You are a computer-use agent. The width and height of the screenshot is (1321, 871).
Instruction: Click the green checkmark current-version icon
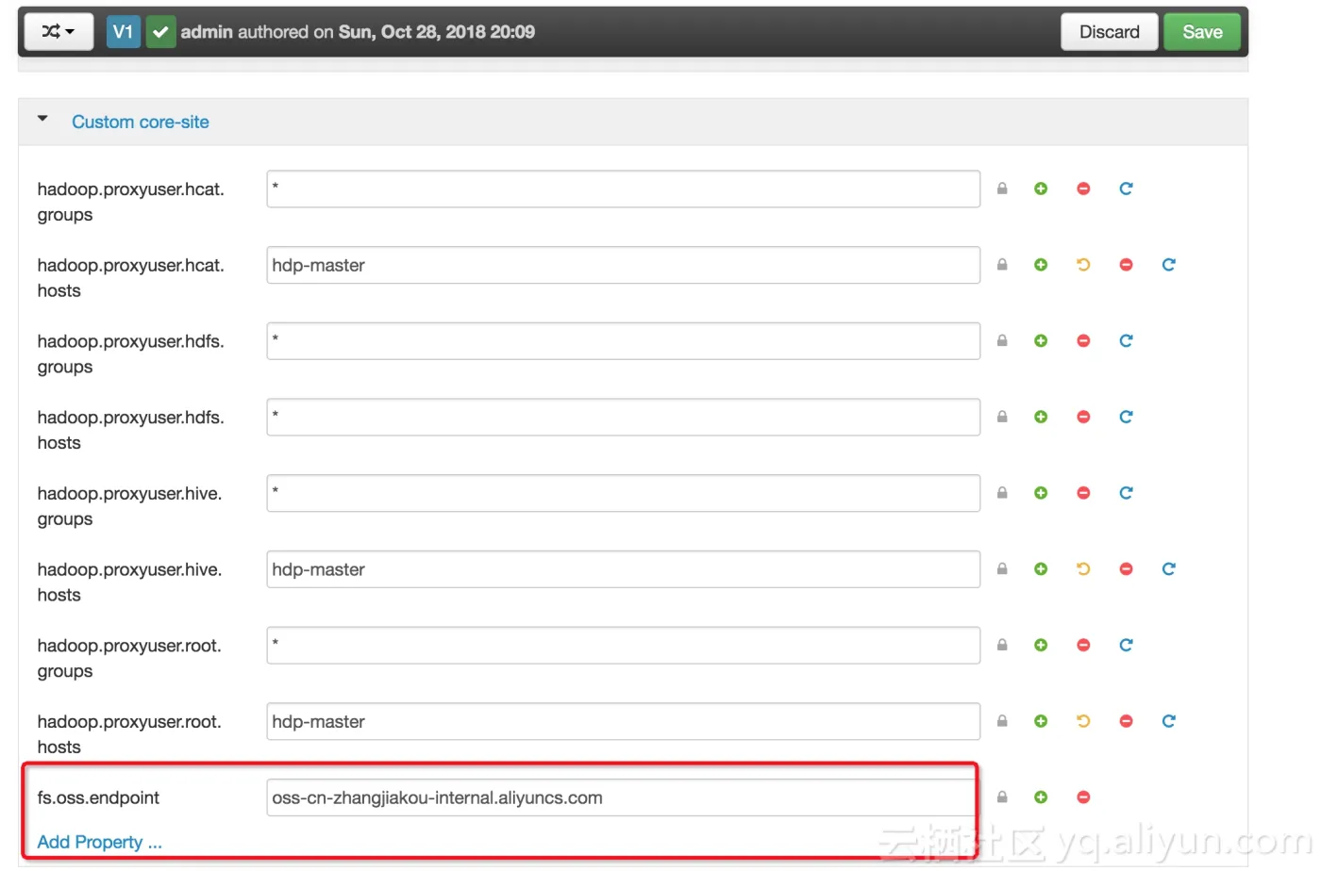click(x=160, y=32)
